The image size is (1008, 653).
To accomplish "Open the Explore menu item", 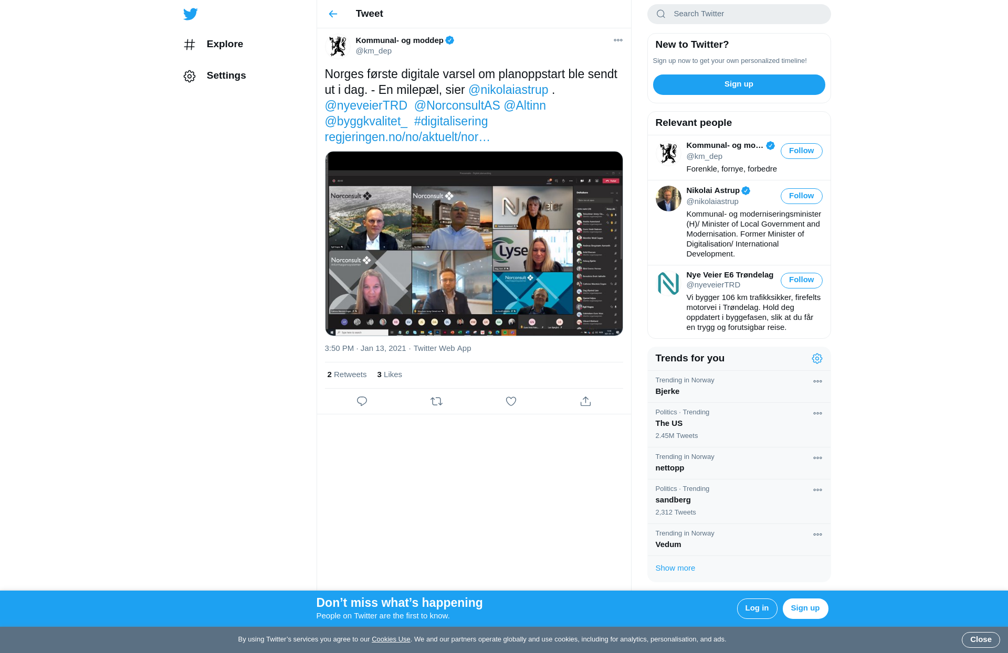I will click(x=214, y=44).
